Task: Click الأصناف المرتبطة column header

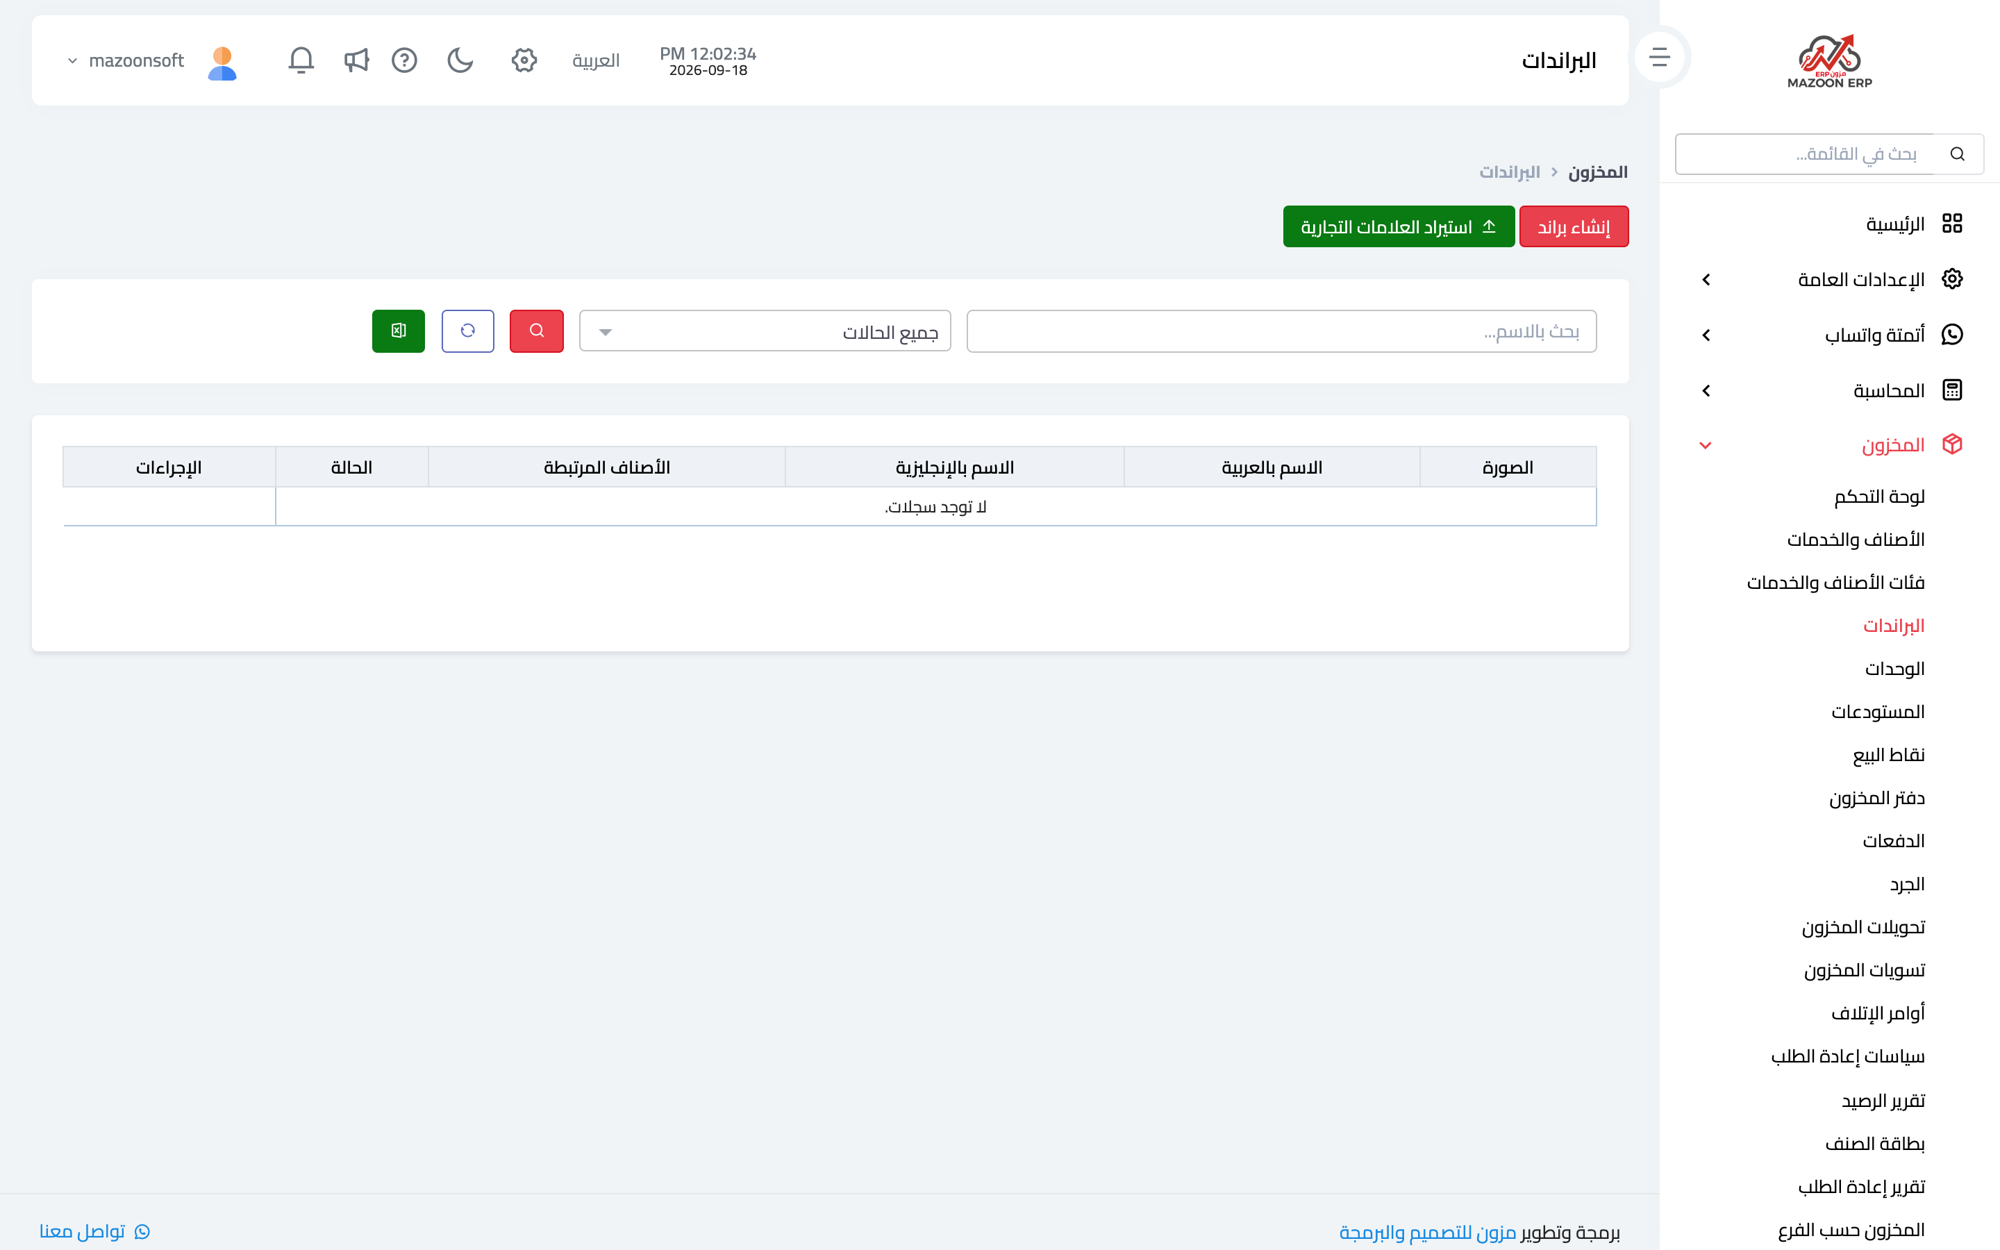Action: tap(607, 467)
